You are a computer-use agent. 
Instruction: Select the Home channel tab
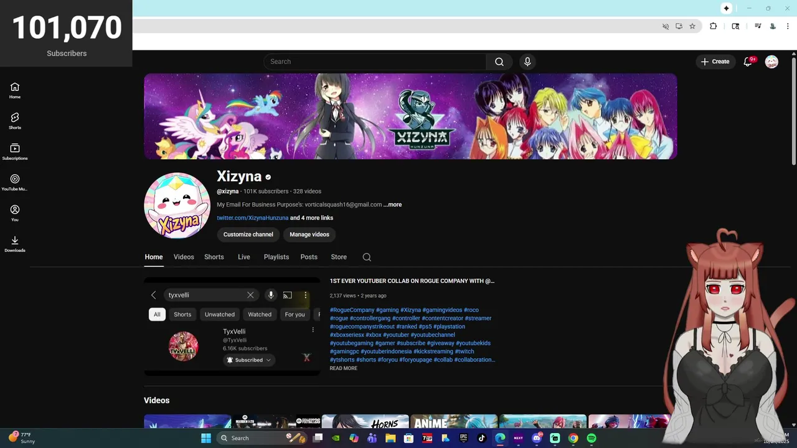tap(154, 257)
